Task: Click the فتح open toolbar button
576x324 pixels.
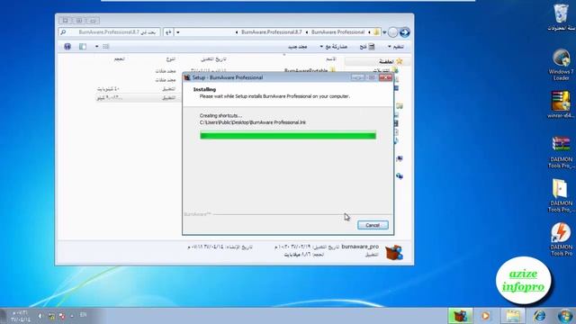Action: coord(367,47)
